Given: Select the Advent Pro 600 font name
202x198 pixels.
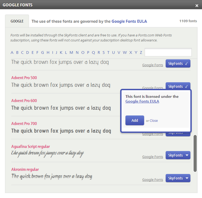Looking at the screenshot, I should (x=24, y=101).
